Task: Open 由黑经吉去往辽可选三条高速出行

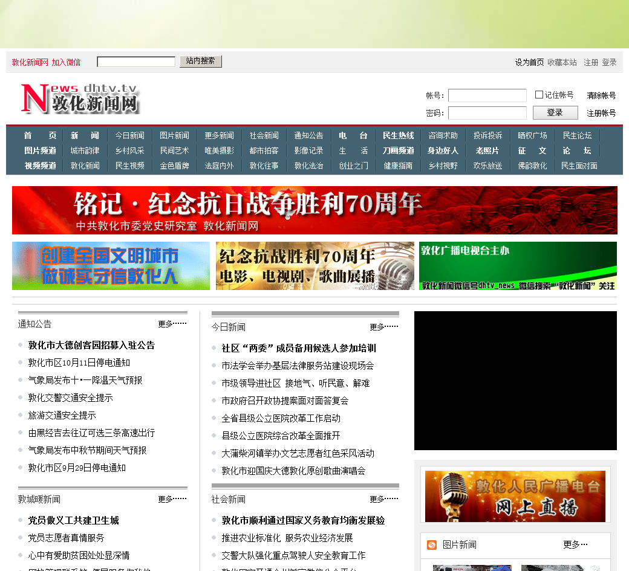Action: coord(91,433)
